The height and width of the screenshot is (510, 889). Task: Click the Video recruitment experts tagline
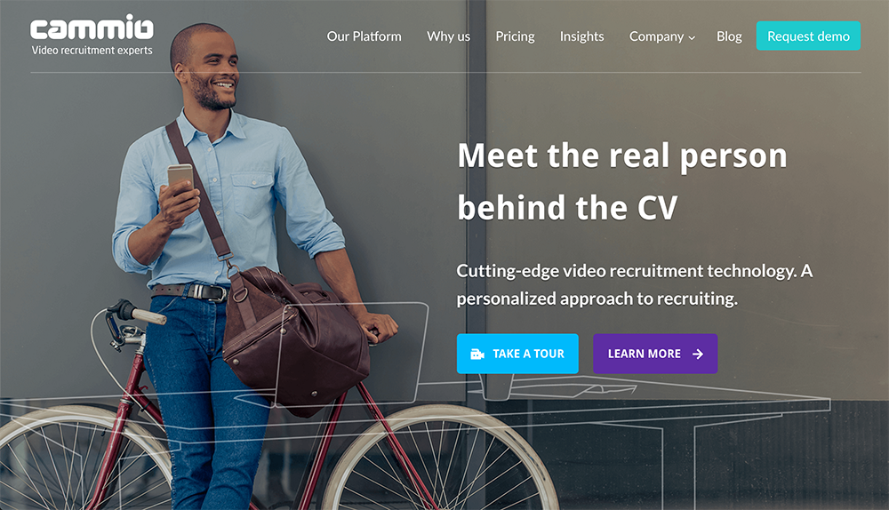pyautogui.click(x=92, y=51)
